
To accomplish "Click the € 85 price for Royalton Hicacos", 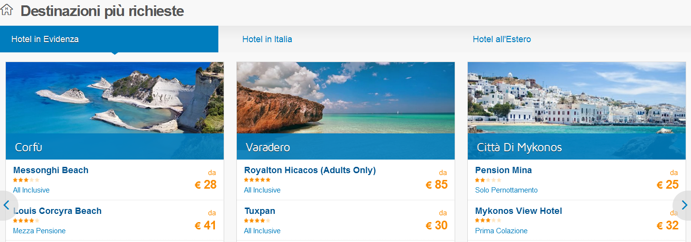I will (436, 185).
